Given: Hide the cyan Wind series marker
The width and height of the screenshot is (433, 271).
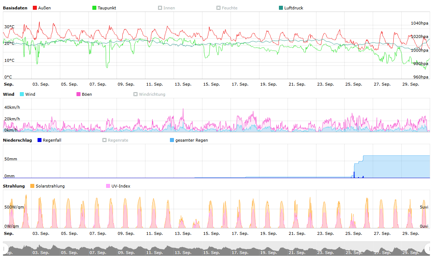Looking at the screenshot, I should (x=22, y=94).
